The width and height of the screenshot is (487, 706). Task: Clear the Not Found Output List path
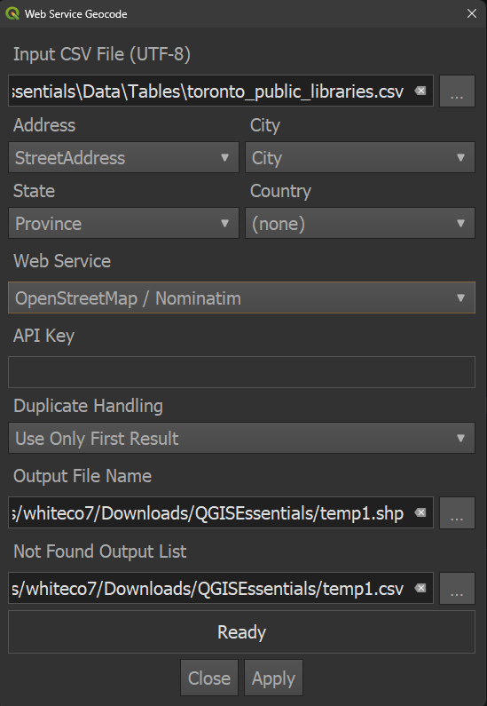[420, 588]
